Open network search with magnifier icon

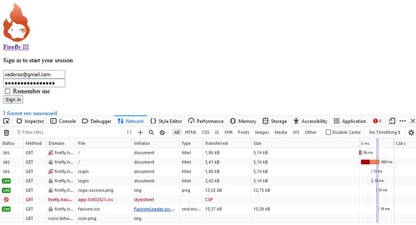[x=151, y=132]
